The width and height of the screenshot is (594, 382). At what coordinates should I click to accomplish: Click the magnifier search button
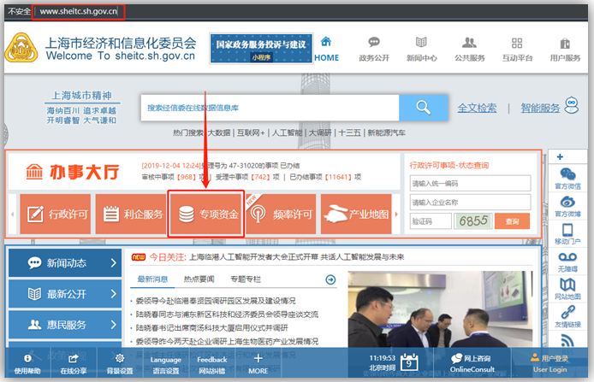coord(423,108)
